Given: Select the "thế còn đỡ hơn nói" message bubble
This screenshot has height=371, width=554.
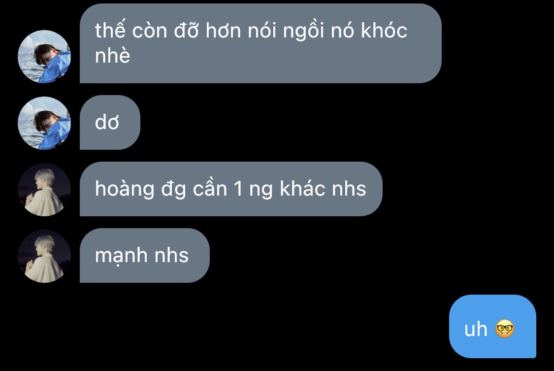Looking at the screenshot, I should point(261,43).
